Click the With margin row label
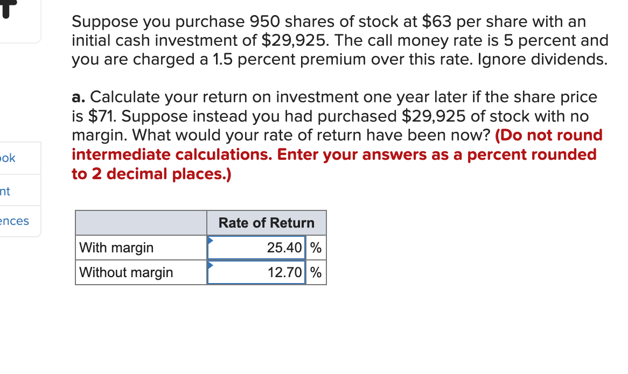This screenshot has width=628, height=374. tap(116, 248)
